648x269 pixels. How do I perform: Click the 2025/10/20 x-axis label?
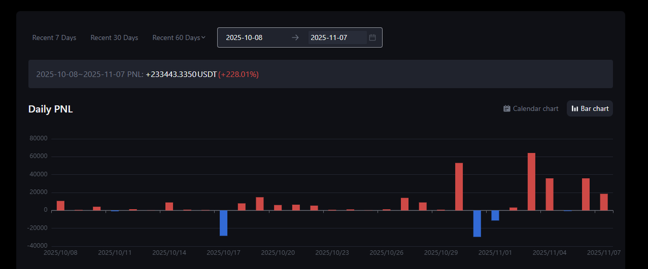(x=278, y=252)
